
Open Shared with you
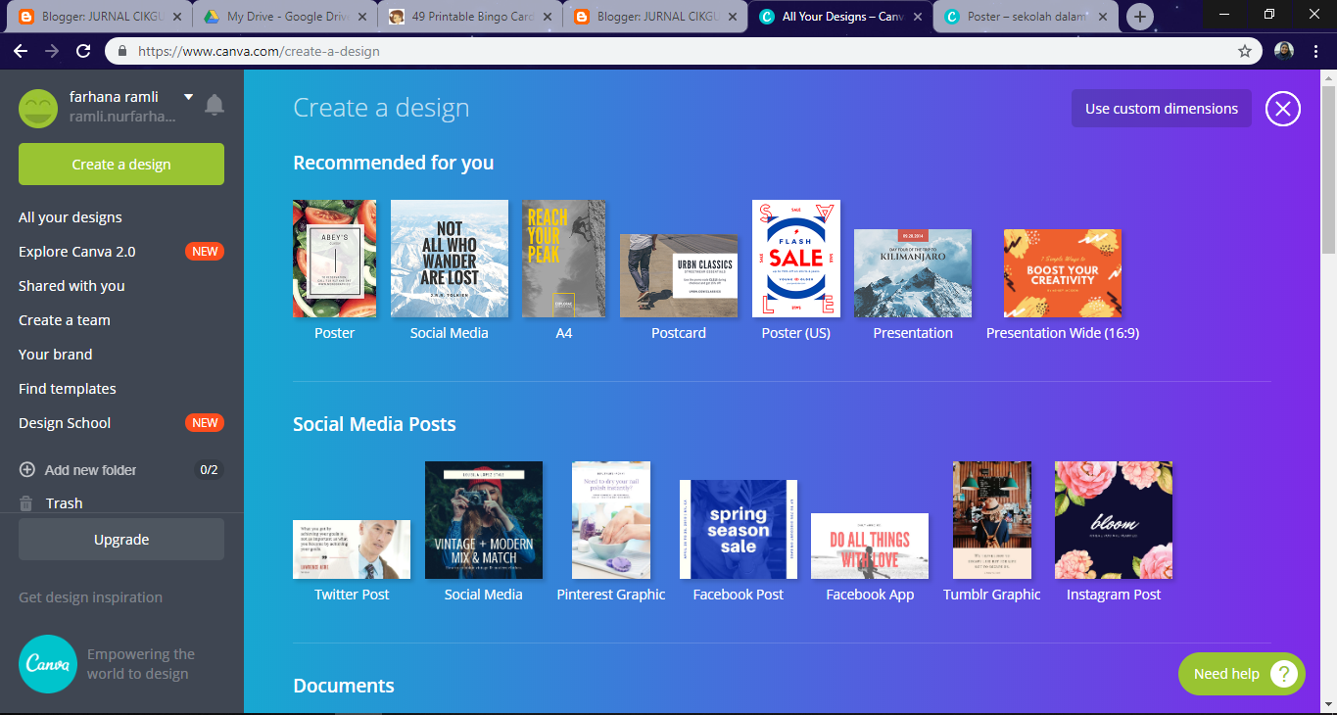72,286
